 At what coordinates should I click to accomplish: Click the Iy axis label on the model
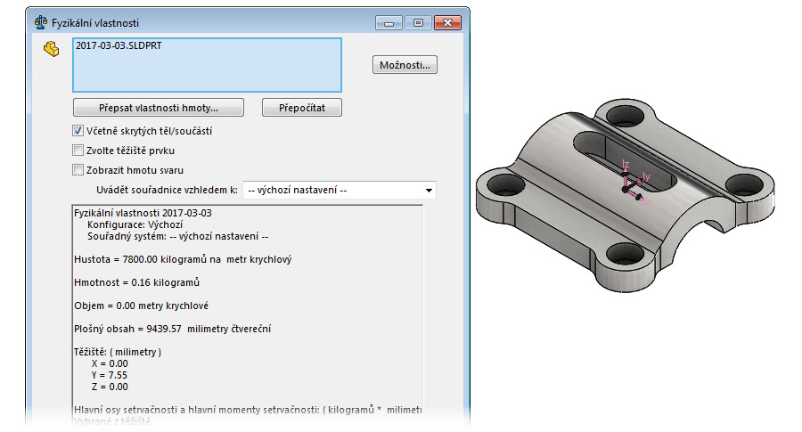coord(647,177)
